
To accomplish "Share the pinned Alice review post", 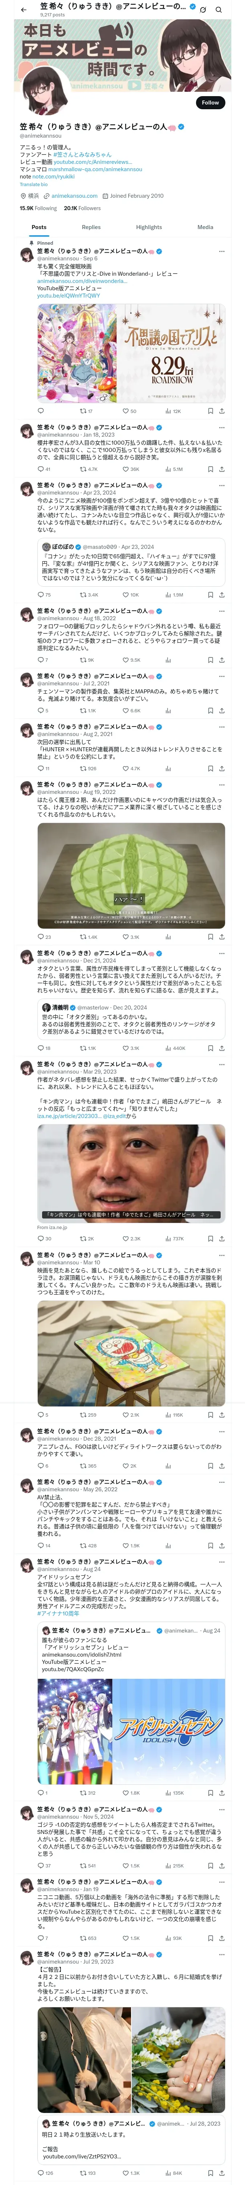I will click(221, 410).
